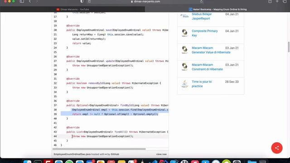The width and height of the screenshot is (290, 163).
Task: Click the highlighted 'return empl != null' line 39
Action: [x=115, y=114]
